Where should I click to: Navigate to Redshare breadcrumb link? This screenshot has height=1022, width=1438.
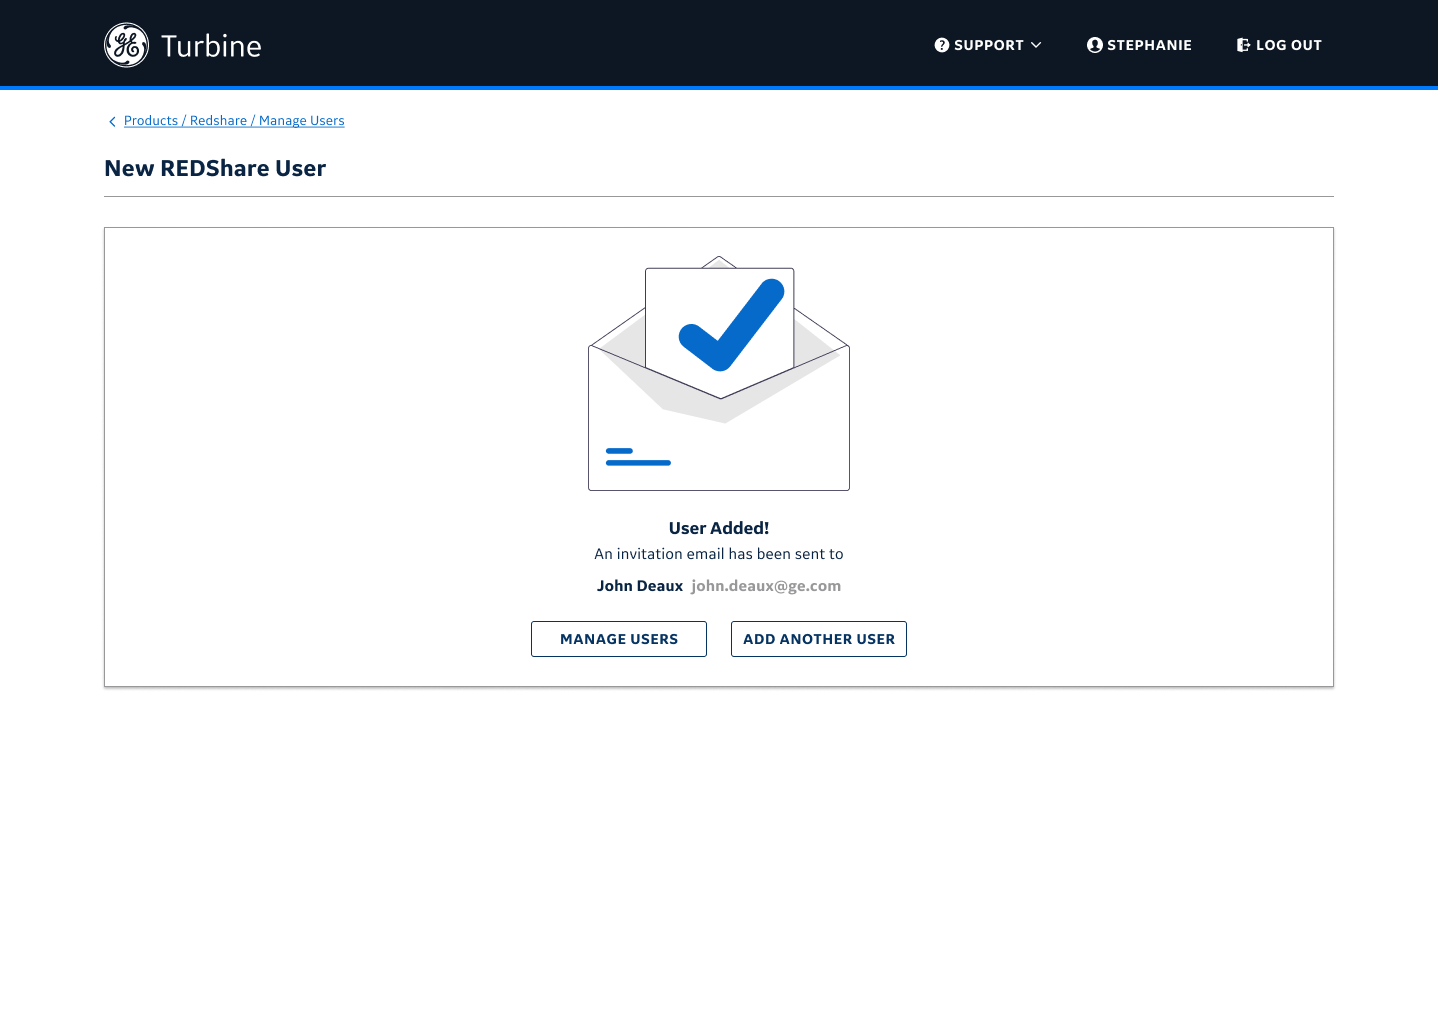click(x=218, y=121)
